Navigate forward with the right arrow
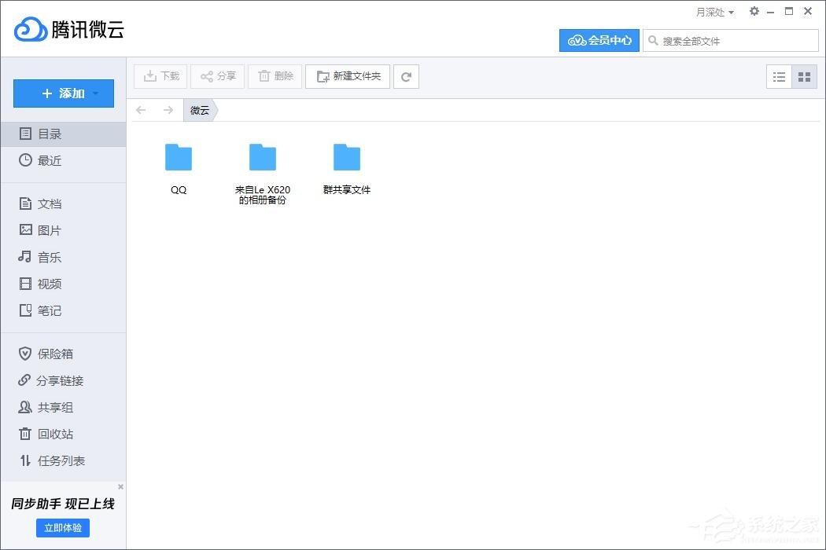Image resolution: width=826 pixels, height=550 pixels. (x=168, y=110)
